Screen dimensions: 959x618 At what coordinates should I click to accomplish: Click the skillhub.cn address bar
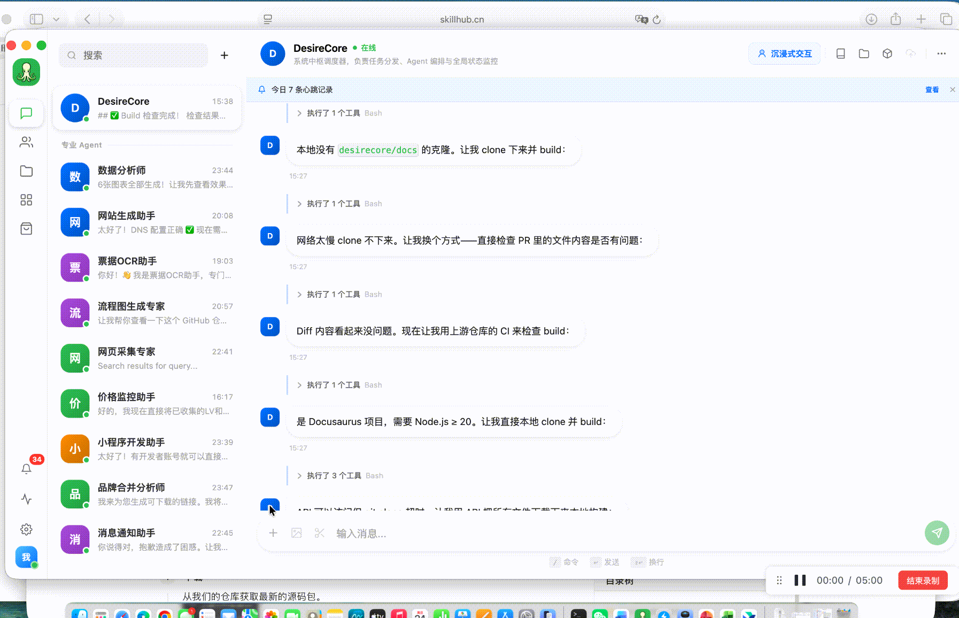pos(462,19)
